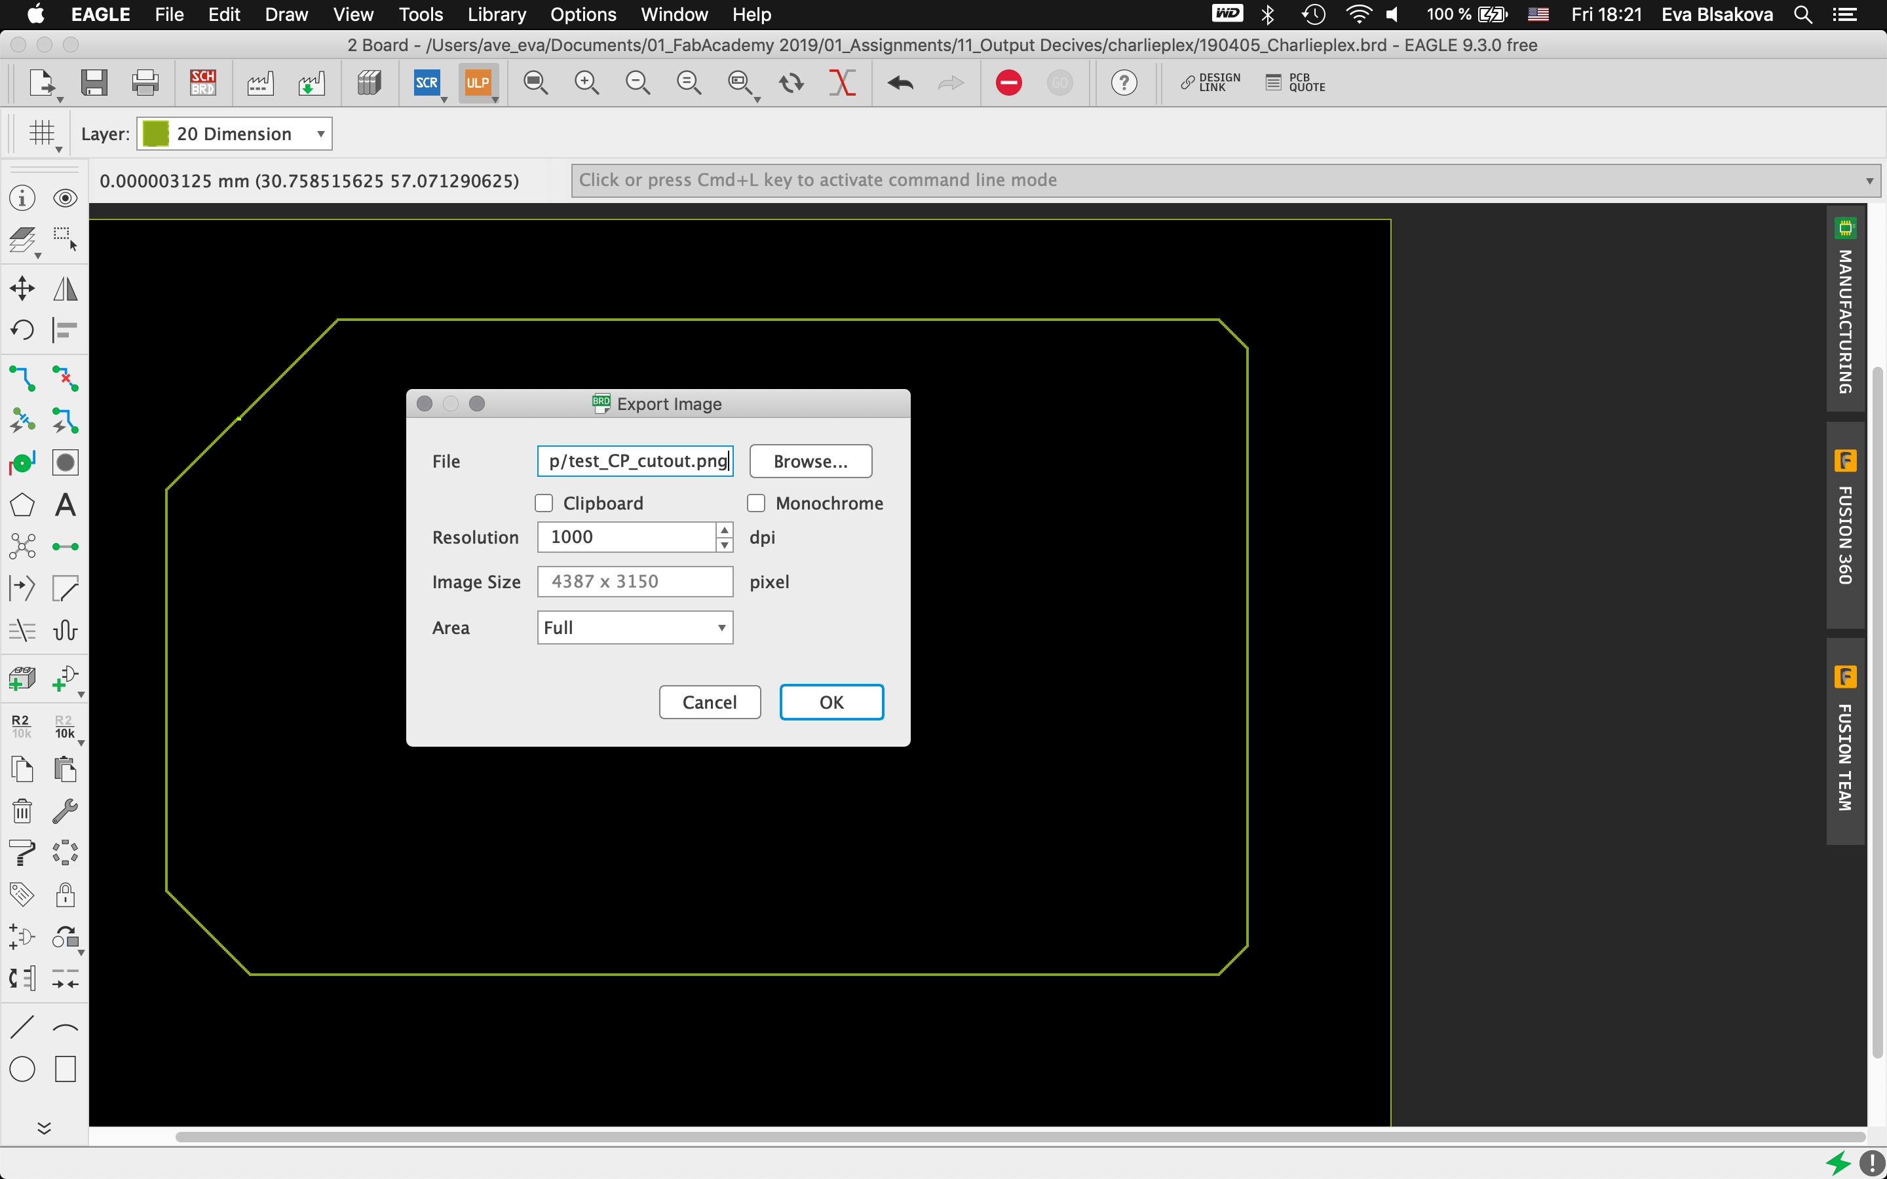Image resolution: width=1887 pixels, height=1179 pixels.
Task: Expand the command line history dropdown arrow
Action: [1869, 181]
